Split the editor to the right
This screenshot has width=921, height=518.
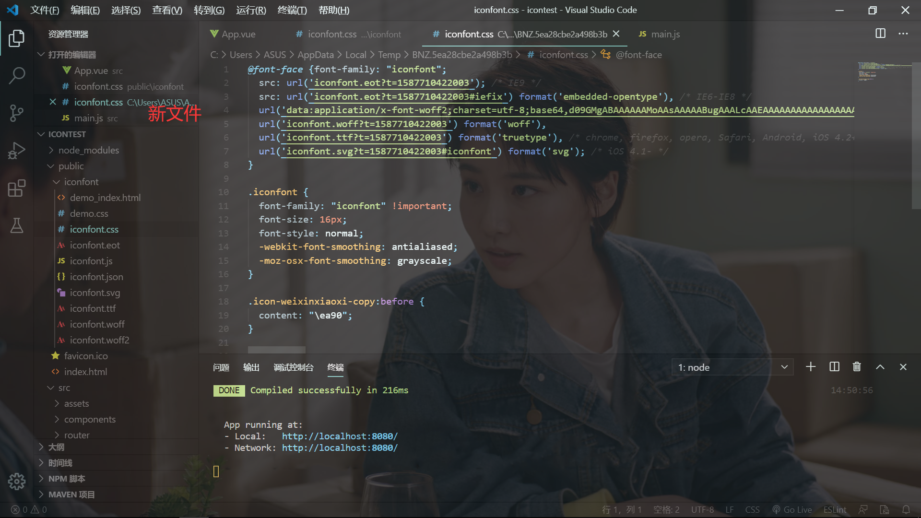tap(880, 34)
